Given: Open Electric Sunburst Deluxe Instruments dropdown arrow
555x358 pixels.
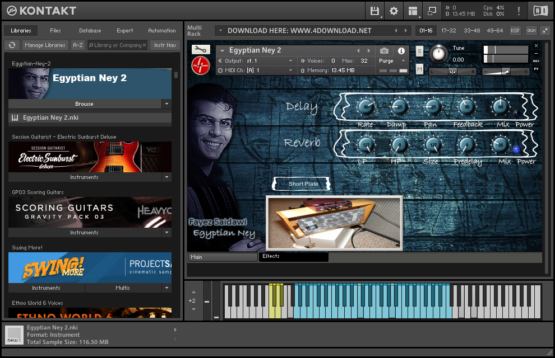Looking at the screenshot, I should tap(166, 177).
